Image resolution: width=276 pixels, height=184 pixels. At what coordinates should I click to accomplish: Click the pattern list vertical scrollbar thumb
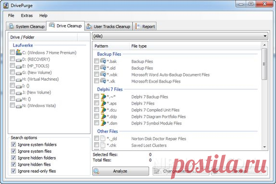264,64
